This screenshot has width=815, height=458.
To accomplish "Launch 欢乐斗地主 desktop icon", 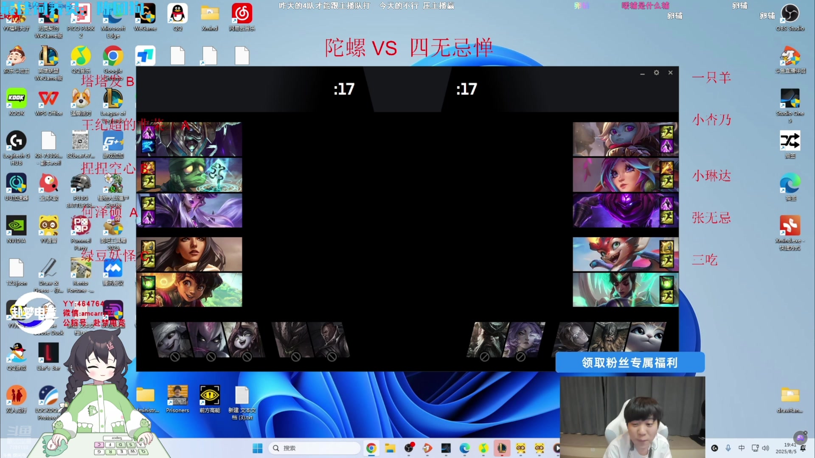I will (16, 60).
